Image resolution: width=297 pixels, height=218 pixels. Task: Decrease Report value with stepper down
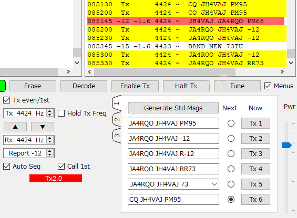[x=50, y=155]
